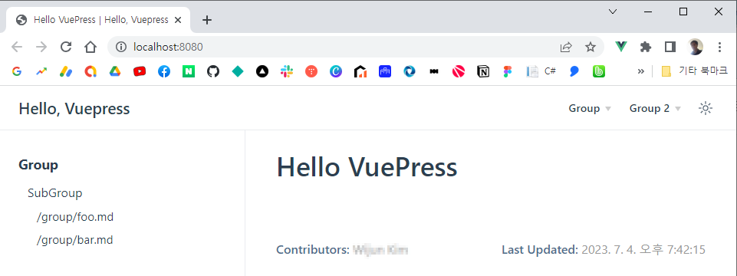Select the Group sidebar heading
Screen dimensions: 737x276
coord(38,165)
